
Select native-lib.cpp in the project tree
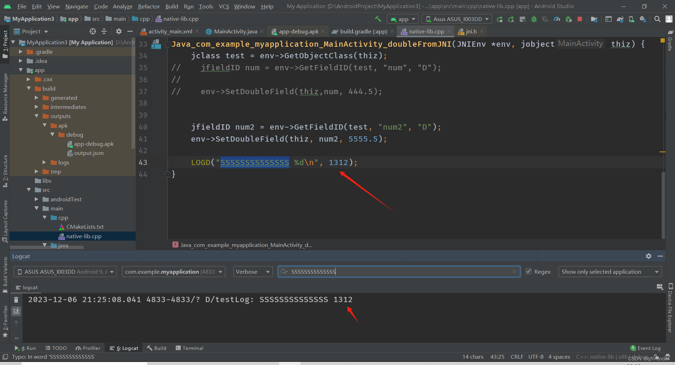(x=84, y=236)
